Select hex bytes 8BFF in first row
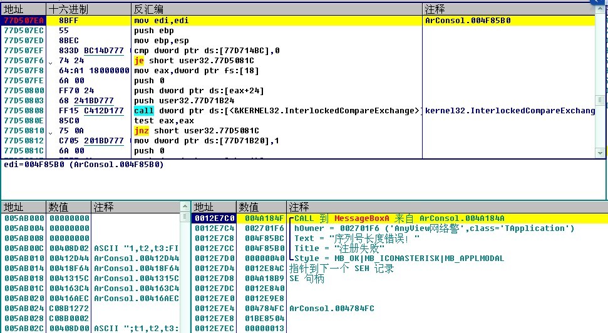Screen dimensions: 608x333 tap(69, 21)
